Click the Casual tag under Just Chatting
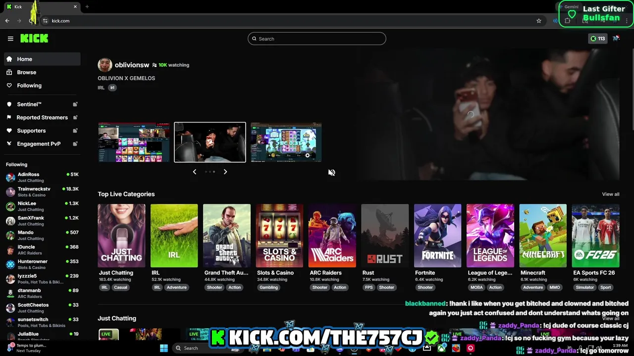Image resolution: width=634 pixels, height=356 pixels. coord(121,287)
